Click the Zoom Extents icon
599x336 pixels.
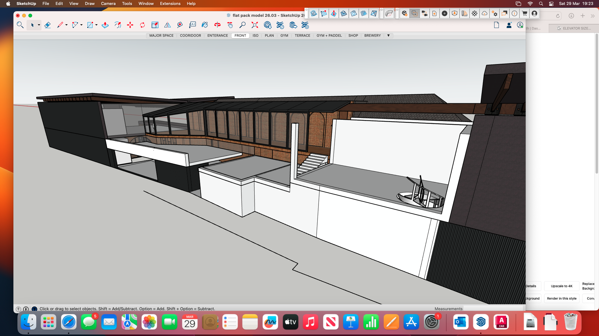(x=255, y=25)
